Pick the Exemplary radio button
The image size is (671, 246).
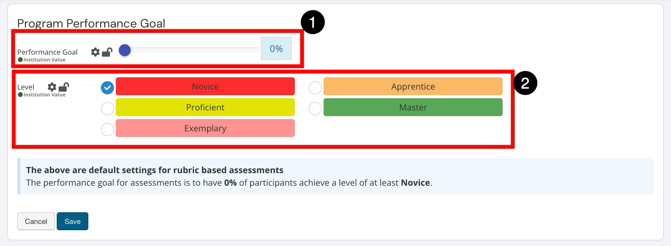[x=107, y=130]
